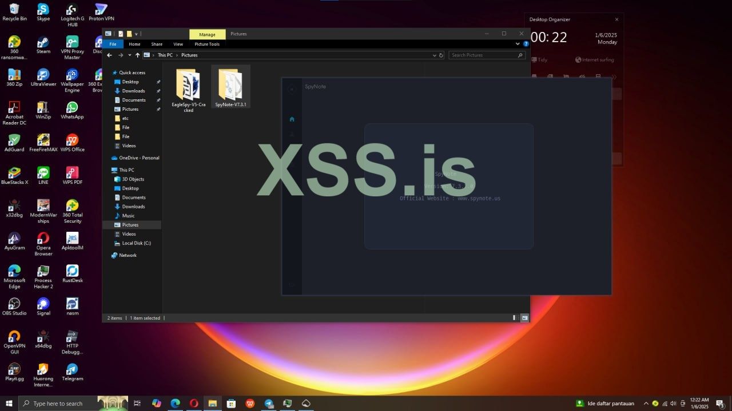Switch to the View ribbon tab
Viewport: 732px width, 411px height.
coord(178,44)
